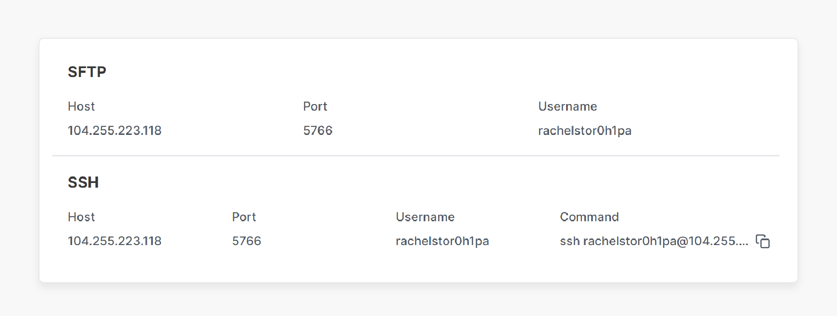Click the Command label under SSH

point(589,217)
